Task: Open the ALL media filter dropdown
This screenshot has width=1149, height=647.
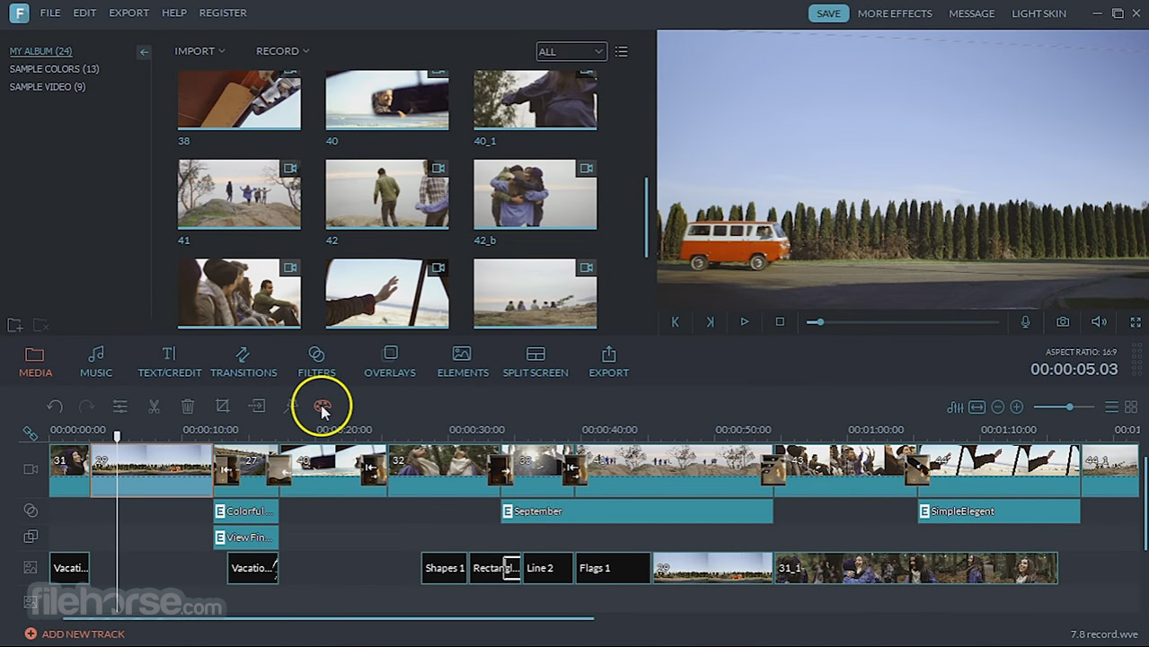Action: (x=570, y=51)
